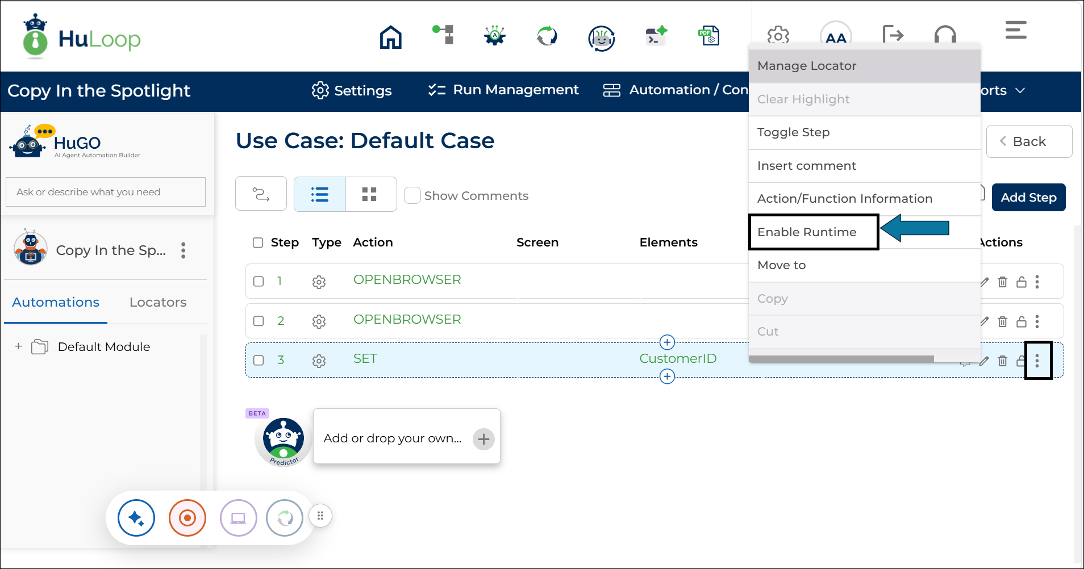Click the context menu horizontal scrollbar
The image size is (1084, 569).
pyautogui.click(x=841, y=359)
